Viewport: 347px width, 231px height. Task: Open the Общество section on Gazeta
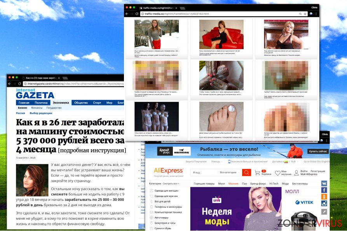click(81, 103)
